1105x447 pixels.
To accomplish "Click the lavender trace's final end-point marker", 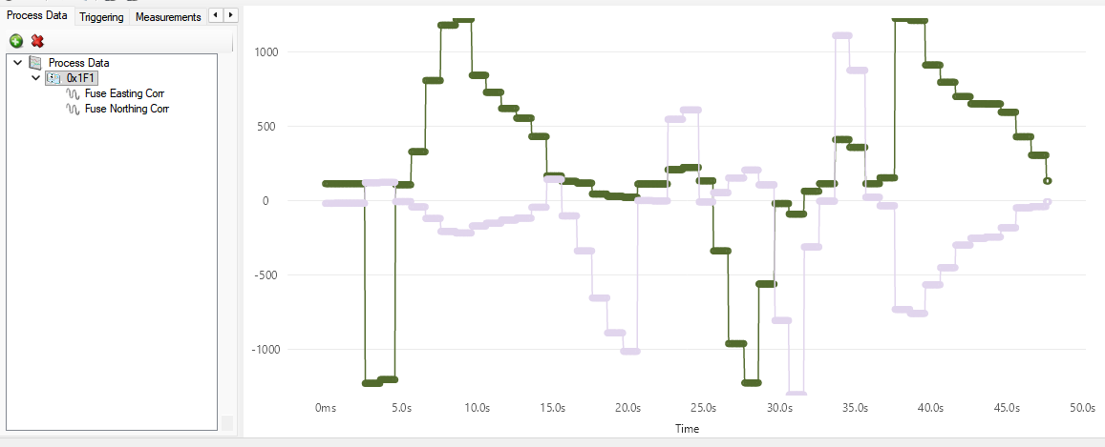I will (1048, 202).
